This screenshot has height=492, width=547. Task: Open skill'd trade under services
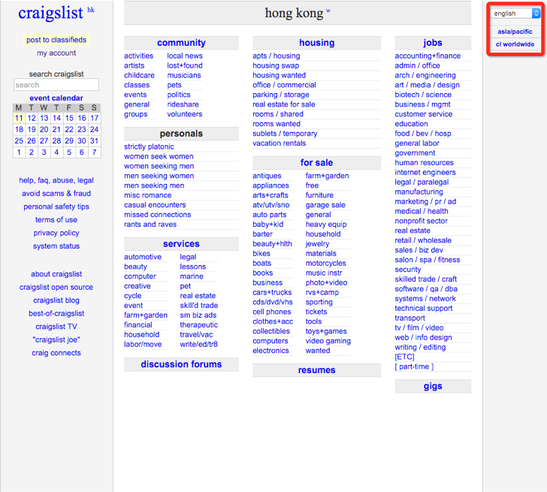point(199,306)
